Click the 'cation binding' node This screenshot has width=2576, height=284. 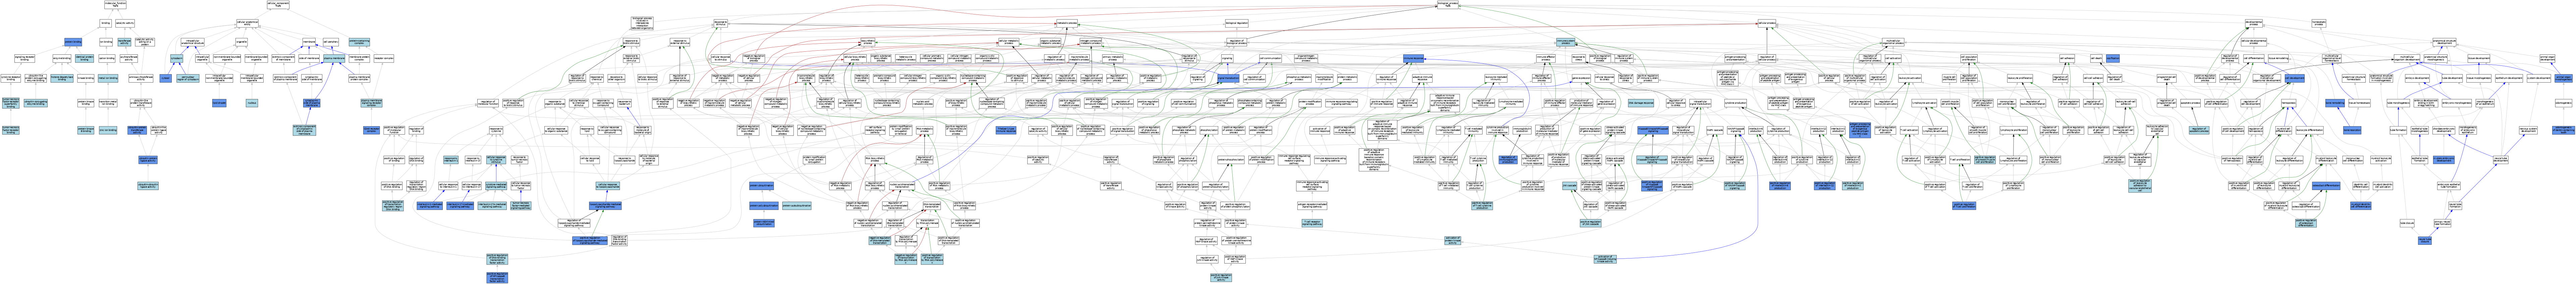pyautogui.click(x=107, y=58)
